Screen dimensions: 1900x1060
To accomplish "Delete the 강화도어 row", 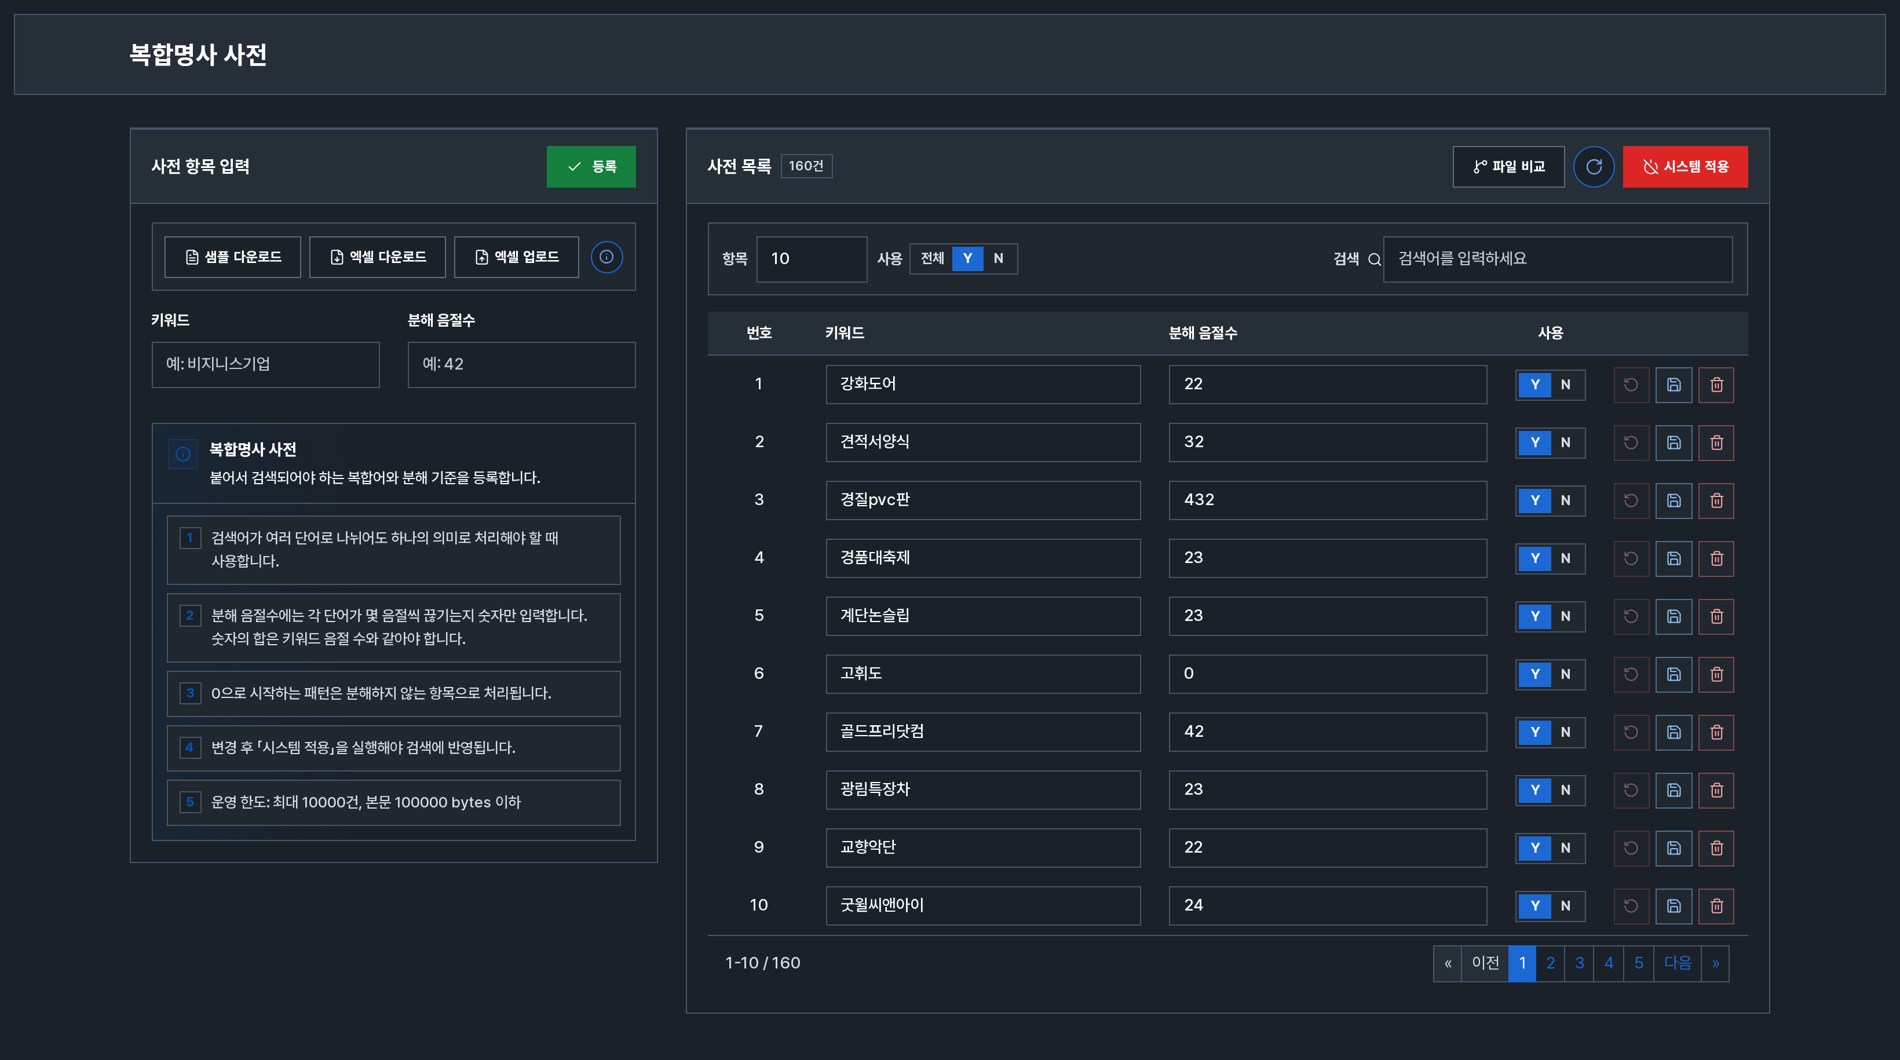I will coord(1716,385).
